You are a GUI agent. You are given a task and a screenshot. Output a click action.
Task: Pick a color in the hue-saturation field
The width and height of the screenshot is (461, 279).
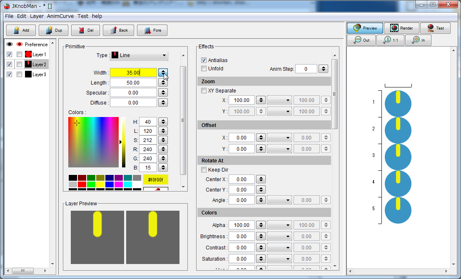[94, 142]
